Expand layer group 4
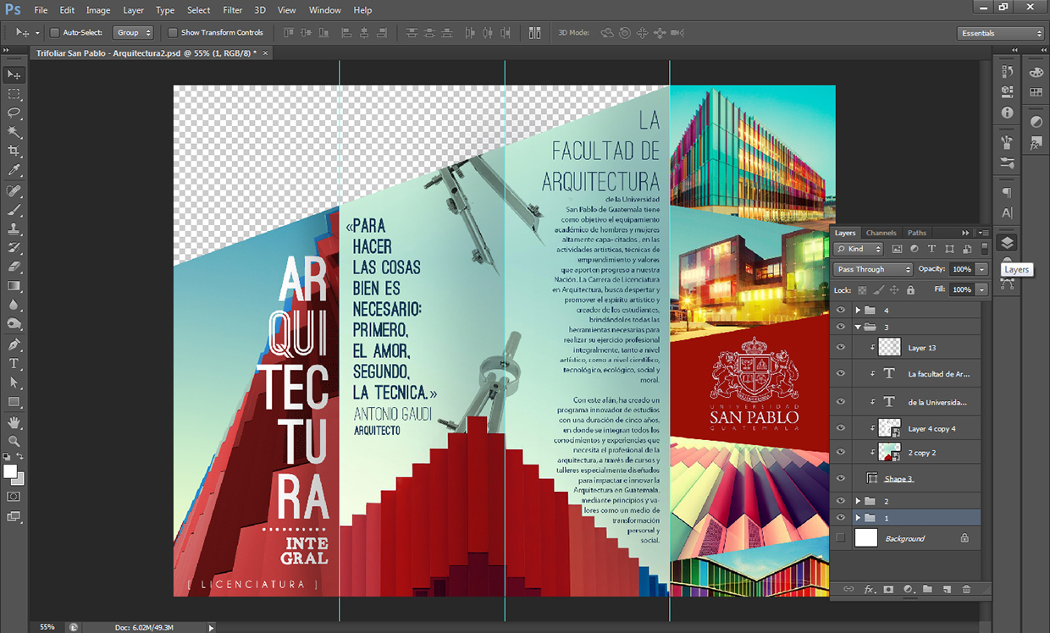1050x633 pixels. 858,311
